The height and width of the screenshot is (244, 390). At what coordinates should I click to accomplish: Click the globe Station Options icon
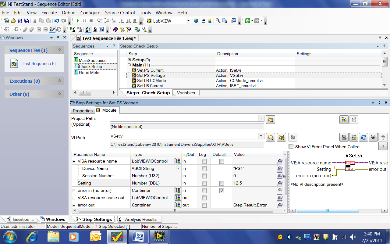196,21
